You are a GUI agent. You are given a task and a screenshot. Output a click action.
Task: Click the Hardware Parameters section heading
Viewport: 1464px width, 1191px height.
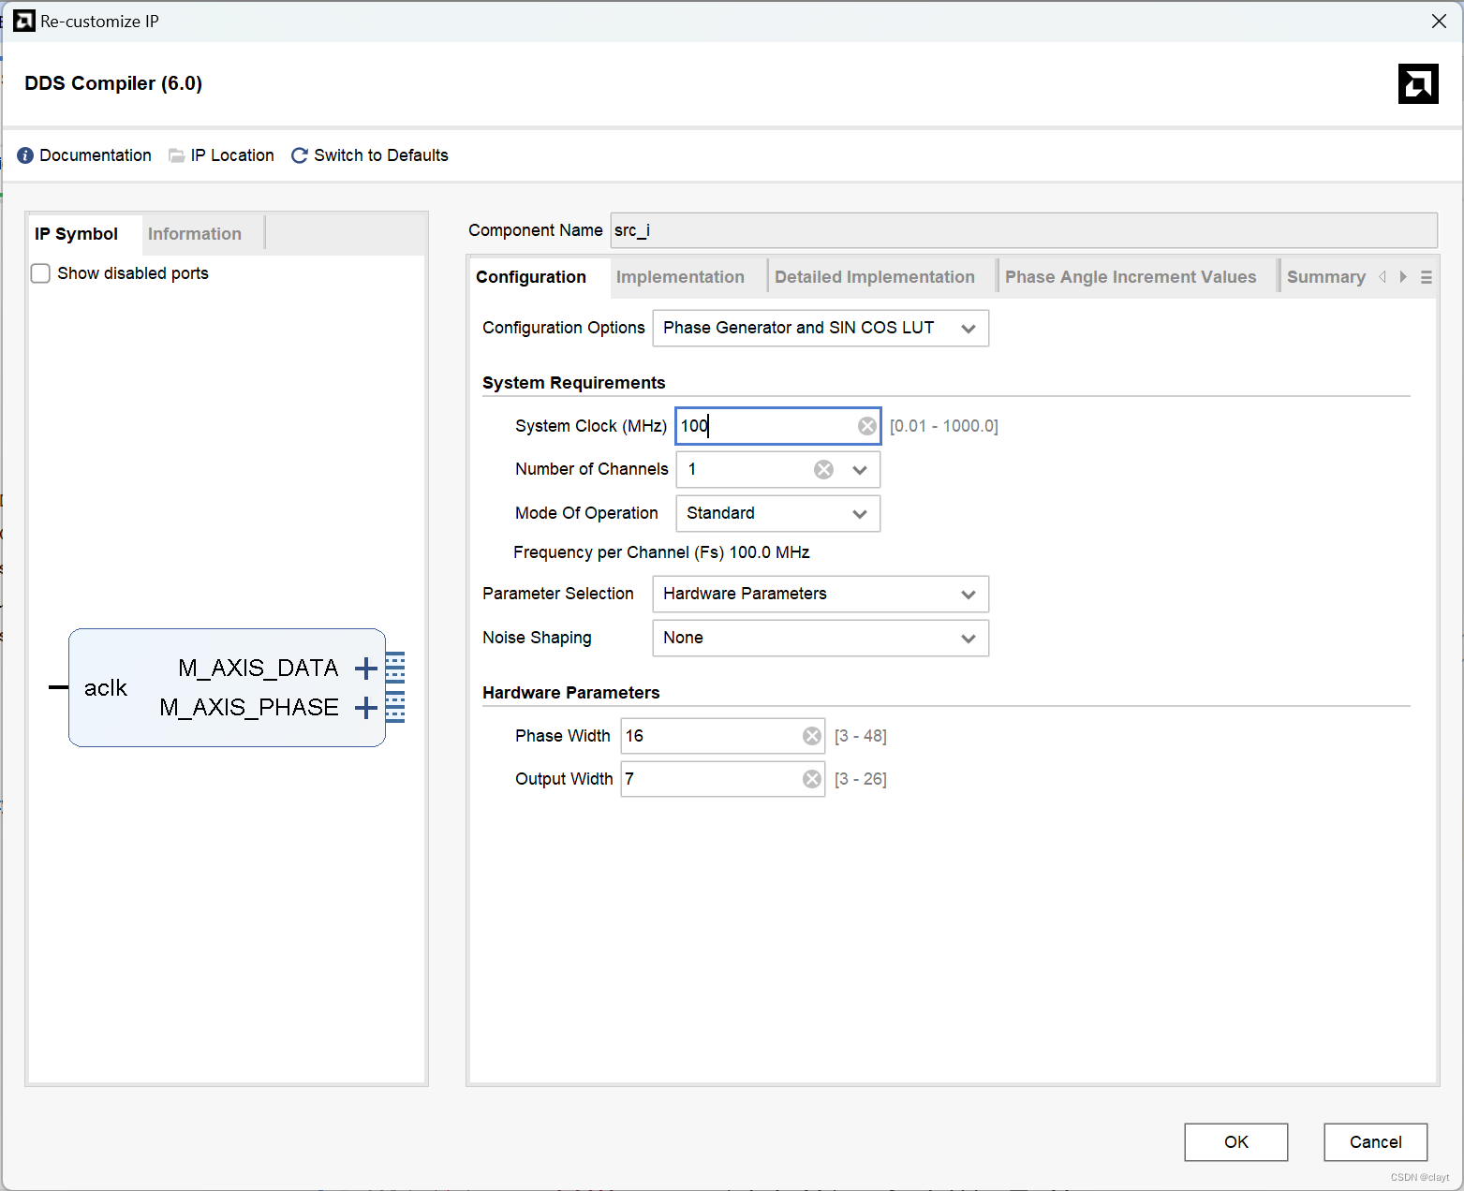[x=571, y=693]
